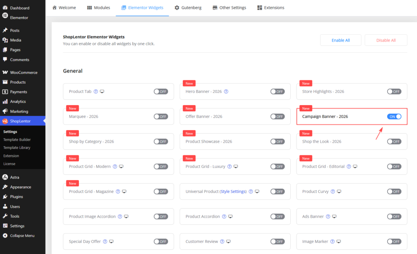
Task: Enable the Product Tab widget toggle
Action: 161,91
